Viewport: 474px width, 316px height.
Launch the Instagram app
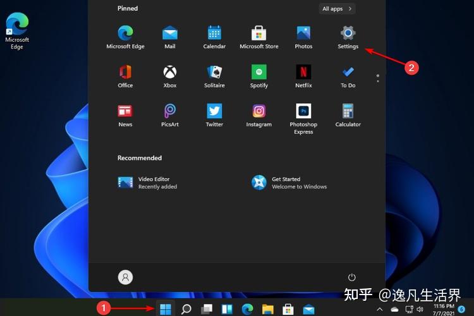258,116
